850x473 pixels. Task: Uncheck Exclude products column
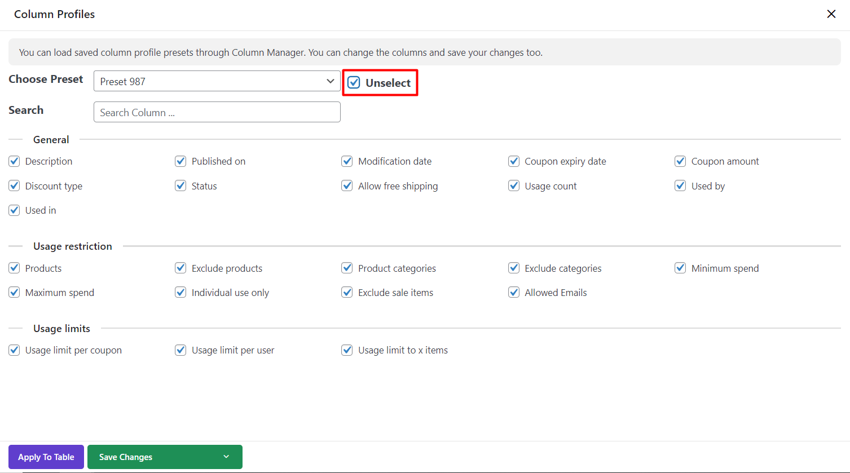click(x=180, y=268)
